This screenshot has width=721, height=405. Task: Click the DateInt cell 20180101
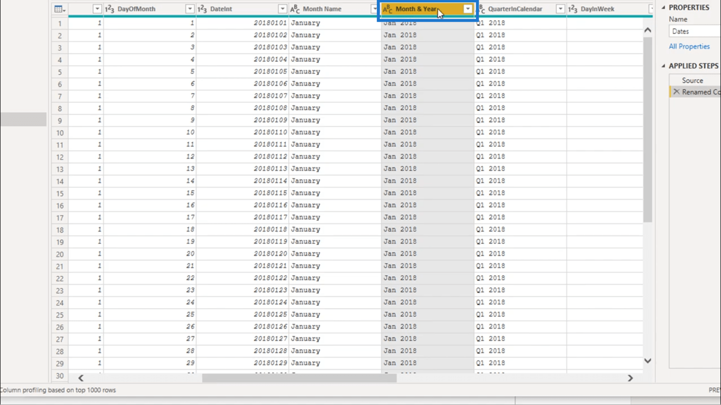(242, 22)
